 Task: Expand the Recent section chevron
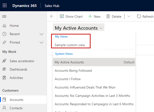(x=42, y=34)
